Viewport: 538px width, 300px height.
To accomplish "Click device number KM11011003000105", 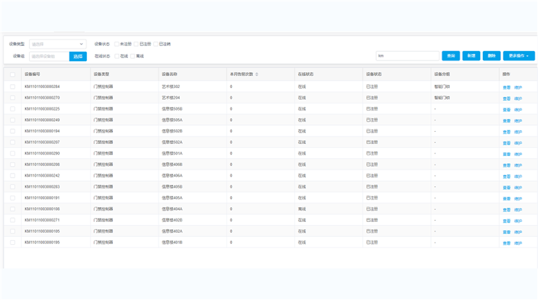I will pos(42,231).
